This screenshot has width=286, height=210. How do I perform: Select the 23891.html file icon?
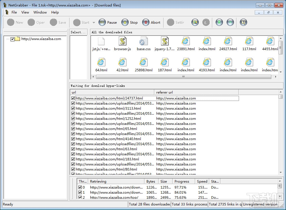click(186, 41)
